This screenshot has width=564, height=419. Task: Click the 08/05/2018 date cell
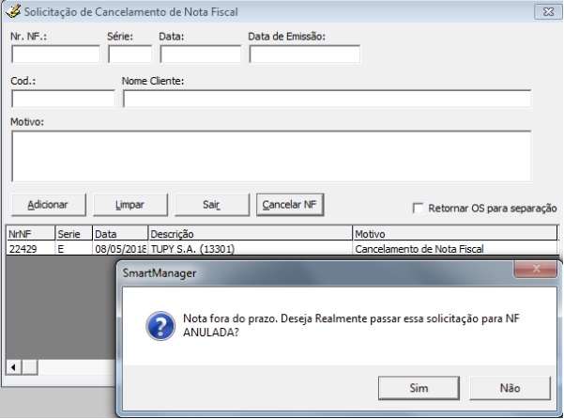(120, 249)
